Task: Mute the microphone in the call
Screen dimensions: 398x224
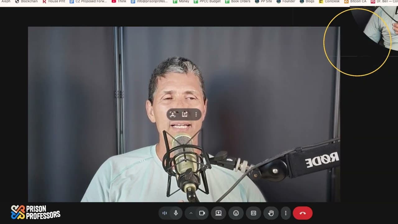Action: click(x=176, y=213)
